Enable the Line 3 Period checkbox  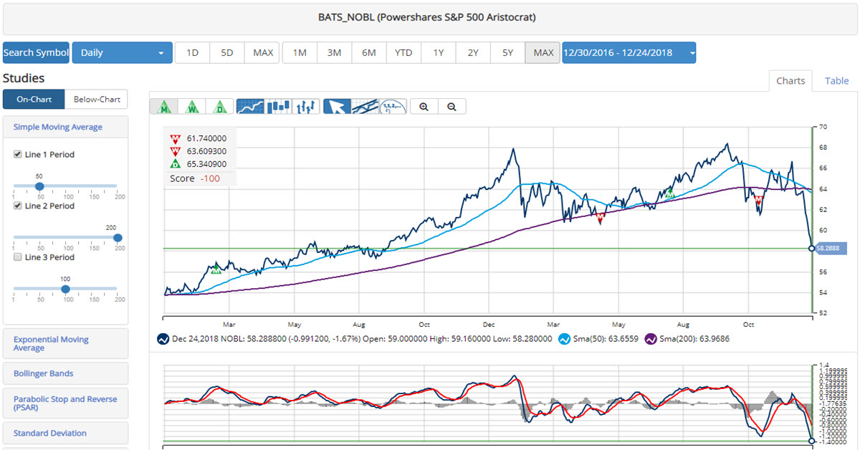click(18, 258)
